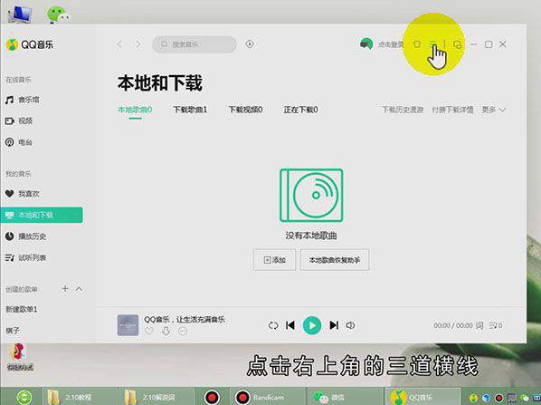The width and height of the screenshot is (541, 405).
Task: Click the red record icon in taskbar
Action: [212, 398]
